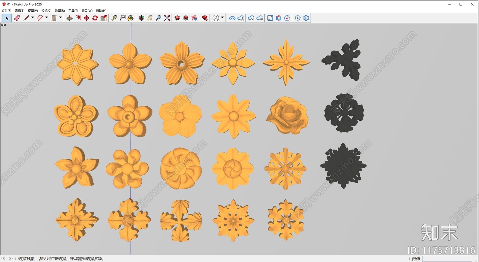The height and width of the screenshot is (262, 479).
Task: Open the 工具(T) menu
Action: point(73,10)
